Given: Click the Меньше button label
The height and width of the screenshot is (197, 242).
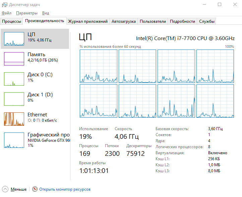Looking at the screenshot, I should [x=18, y=189].
